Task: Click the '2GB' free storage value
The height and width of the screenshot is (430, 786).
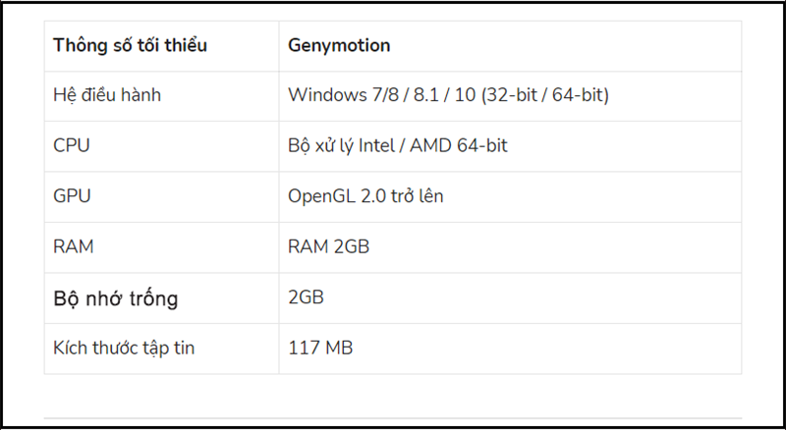Action: [307, 297]
